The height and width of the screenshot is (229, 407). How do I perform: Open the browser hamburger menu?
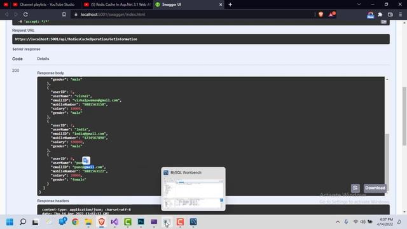tap(400, 15)
